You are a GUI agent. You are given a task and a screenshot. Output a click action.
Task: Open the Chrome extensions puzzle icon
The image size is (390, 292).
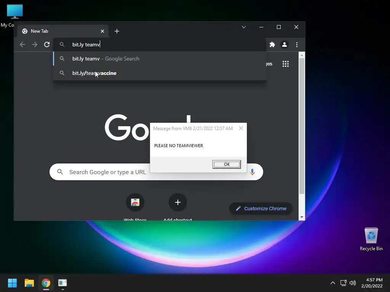click(272, 45)
